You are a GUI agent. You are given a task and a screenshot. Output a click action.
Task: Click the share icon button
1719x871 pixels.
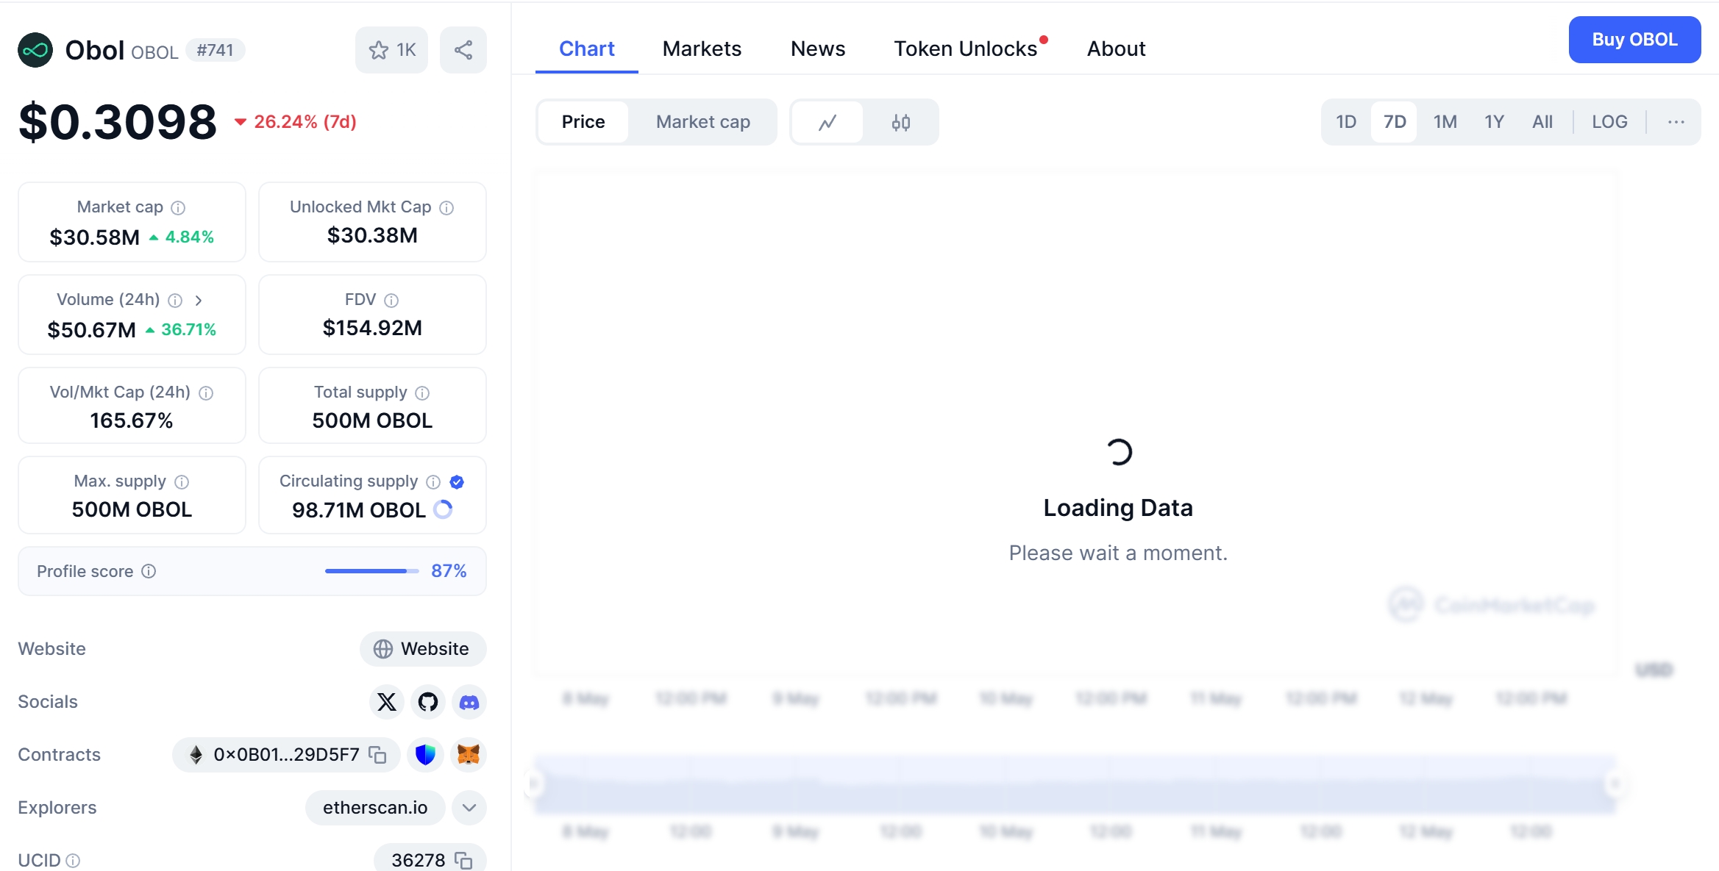(x=463, y=50)
